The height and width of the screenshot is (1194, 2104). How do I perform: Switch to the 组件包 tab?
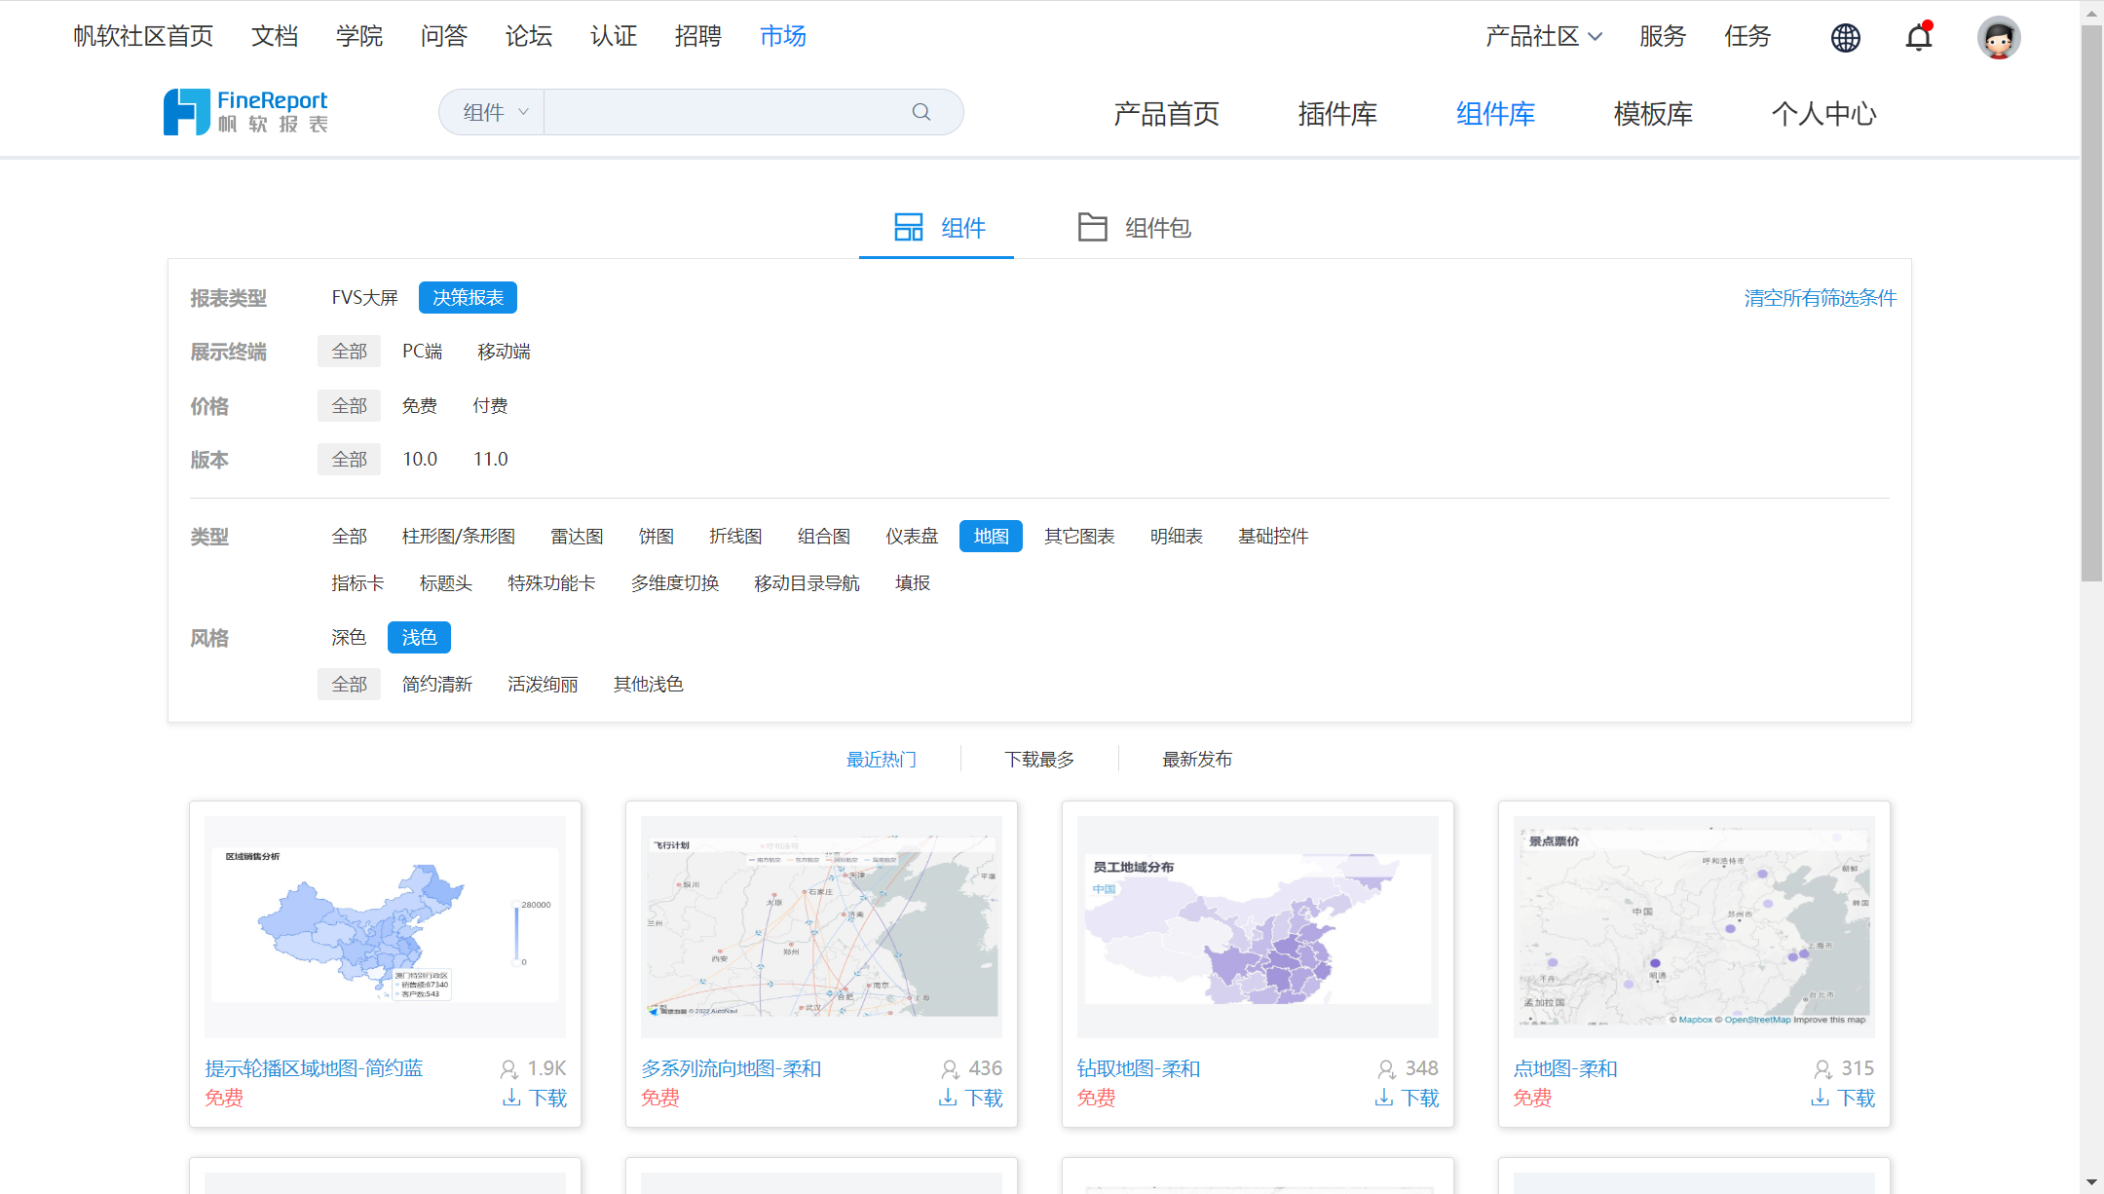(1135, 228)
